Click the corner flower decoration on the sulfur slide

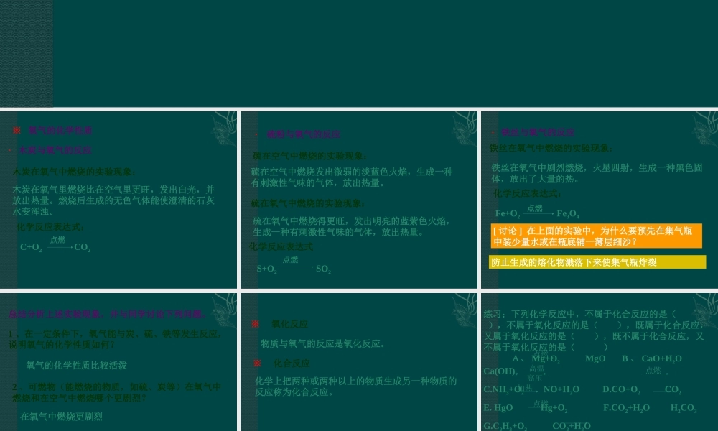(x=464, y=129)
